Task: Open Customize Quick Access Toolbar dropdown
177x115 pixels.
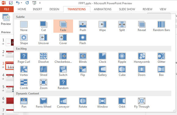Action: (x=40, y=3)
